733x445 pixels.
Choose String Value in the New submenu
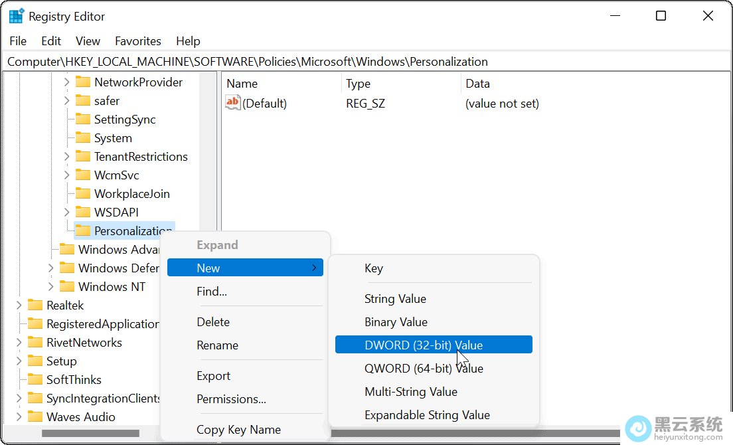coord(395,299)
